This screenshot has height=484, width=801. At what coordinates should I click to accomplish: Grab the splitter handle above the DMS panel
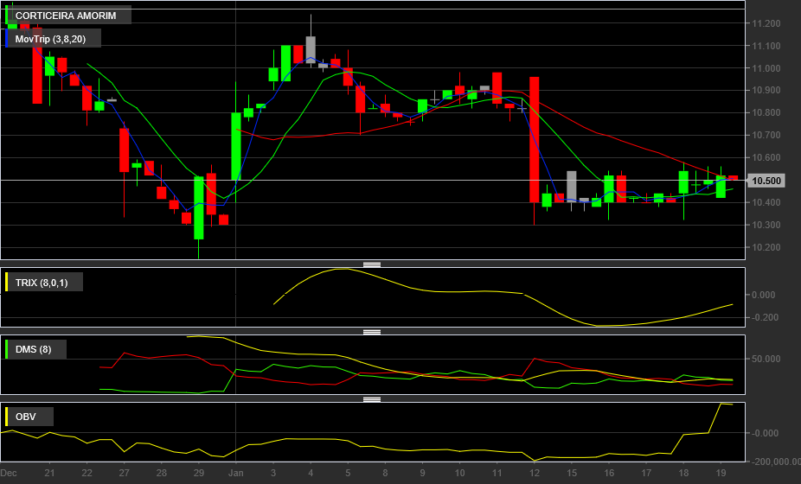[x=372, y=333]
